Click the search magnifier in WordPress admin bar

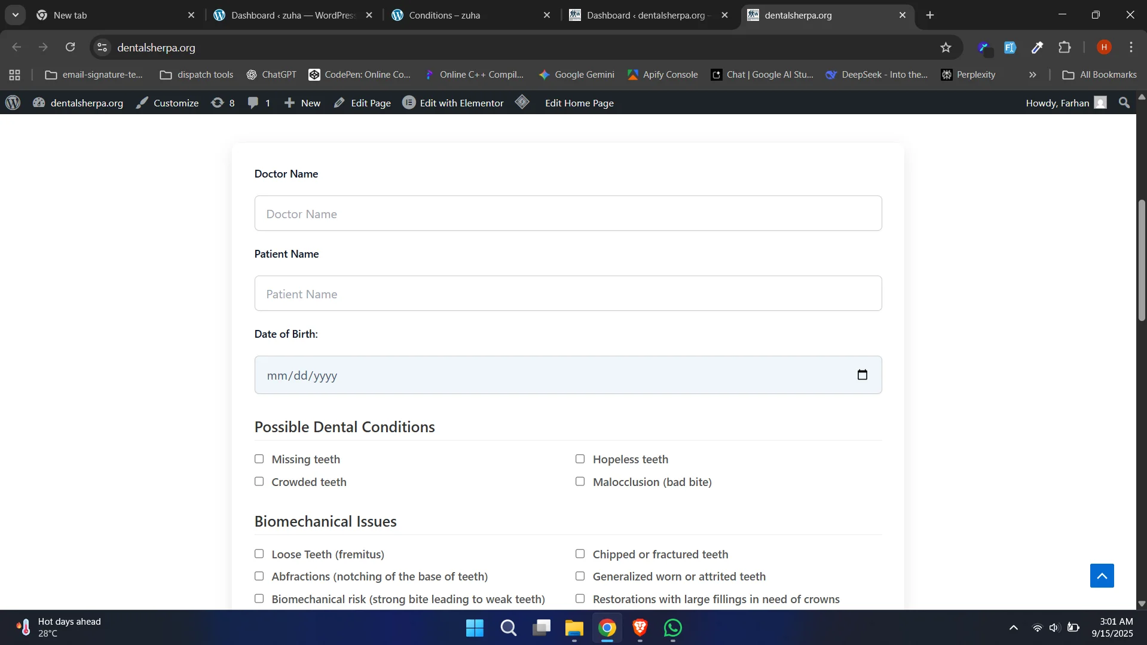(x=1124, y=103)
